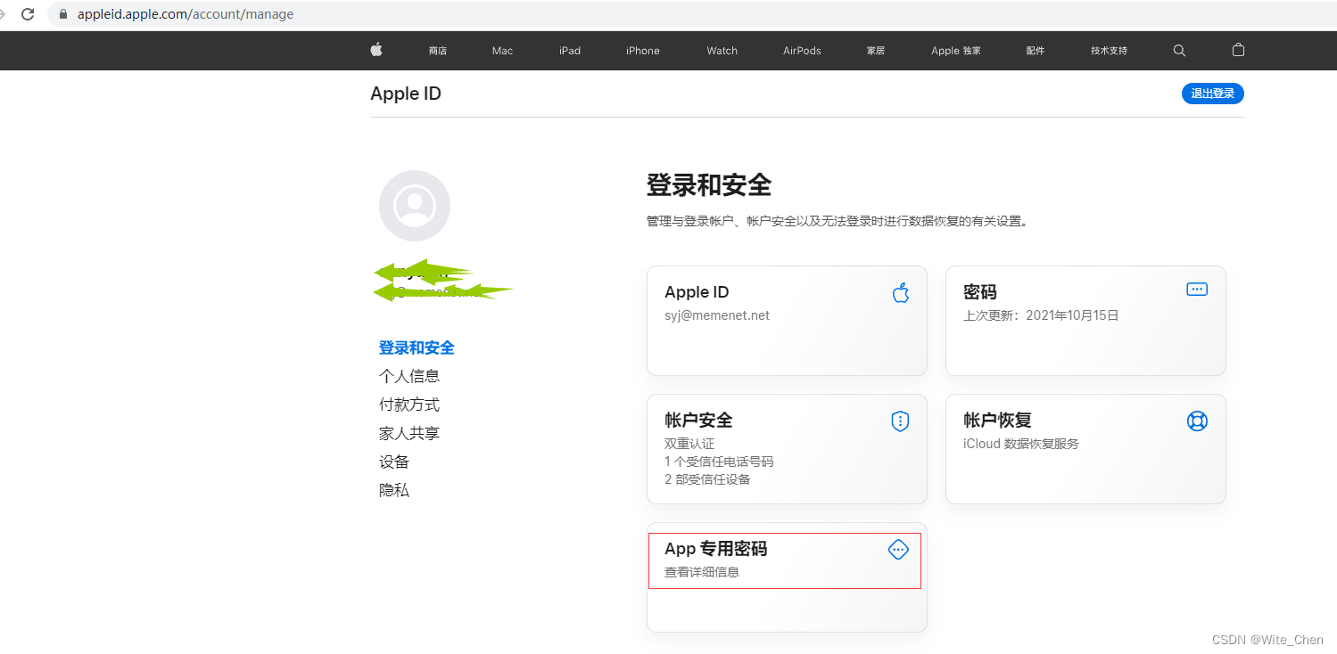Image resolution: width=1337 pixels, height=654 pixels.
Task: Click 上次更新：2021年10月15日 text
Action: [x=1041, y=315]
